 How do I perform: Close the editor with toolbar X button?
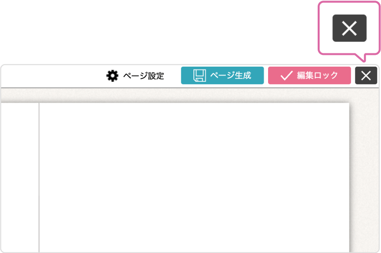(x=366, y=76)
